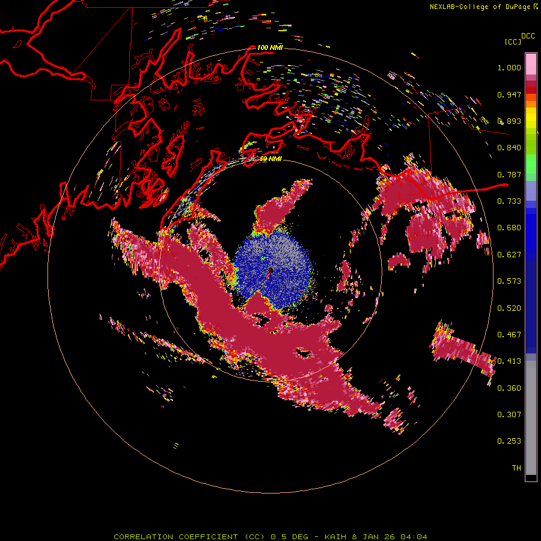Click the 0.413 scale value
This screenshot has height=541, width=541.
click(x=509, y=361)
